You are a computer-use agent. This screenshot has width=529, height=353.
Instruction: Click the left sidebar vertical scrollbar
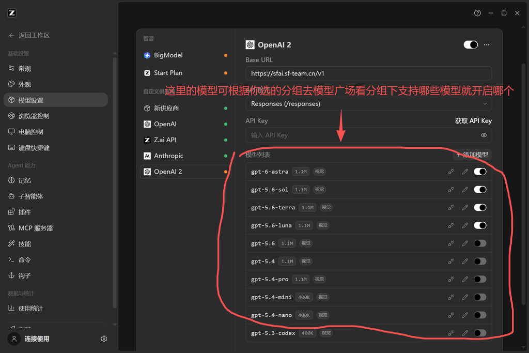(x=115, y=182)
